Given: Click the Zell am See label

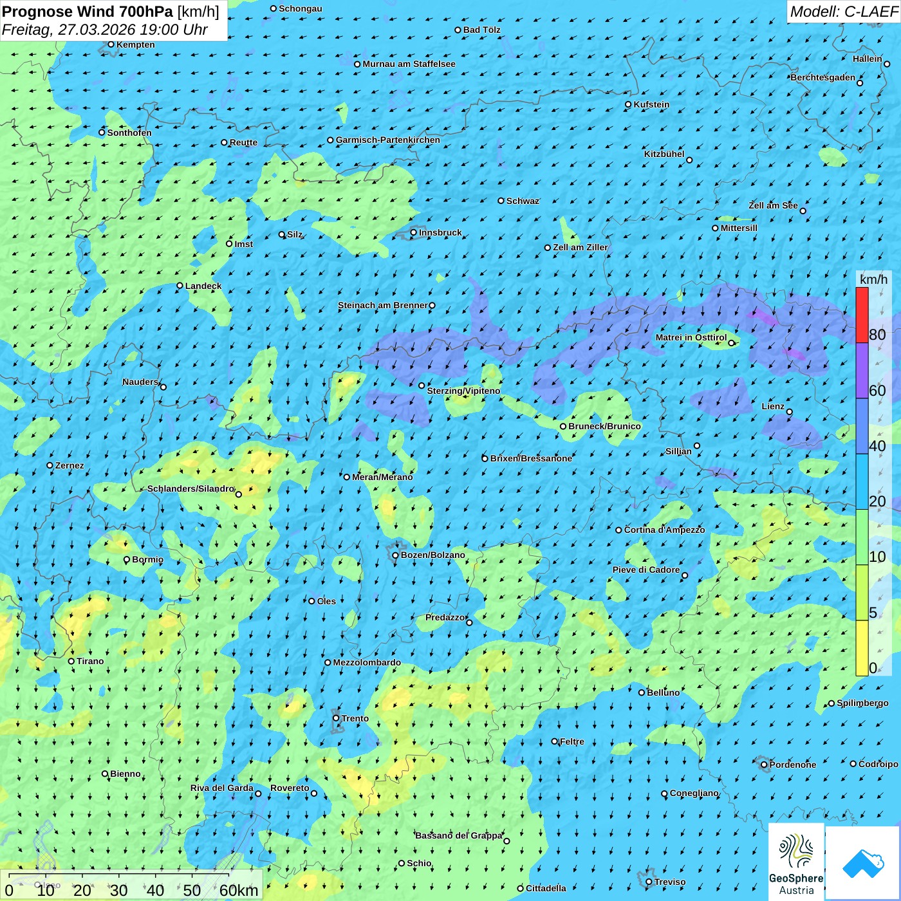Looking at the screenshot, I should tap(773, 205).
